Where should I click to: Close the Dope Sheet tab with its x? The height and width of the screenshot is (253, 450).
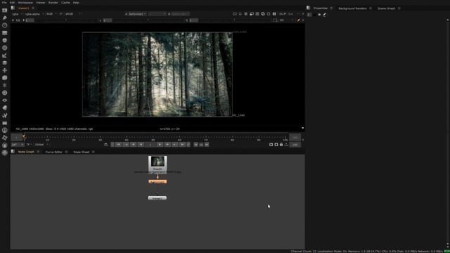pos(94,152)
